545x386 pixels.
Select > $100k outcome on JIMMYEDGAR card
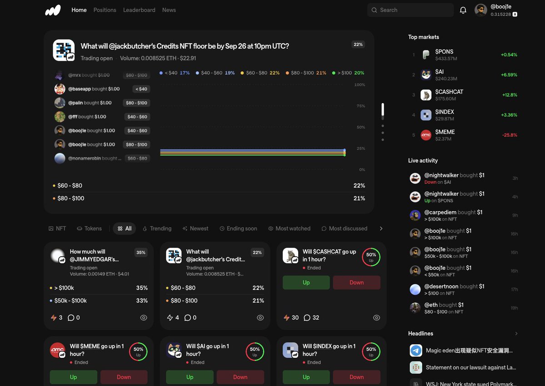click(99, 288)
